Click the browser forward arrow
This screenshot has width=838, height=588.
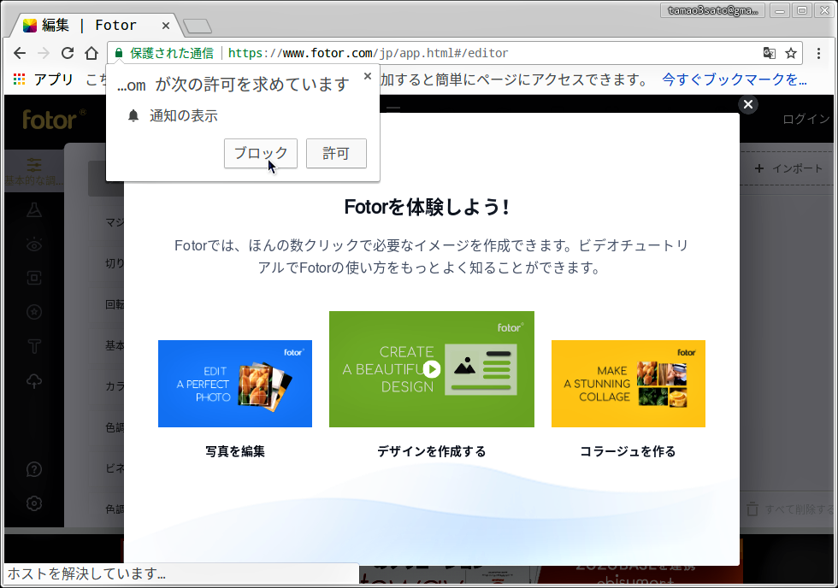[x=44, y=53]
